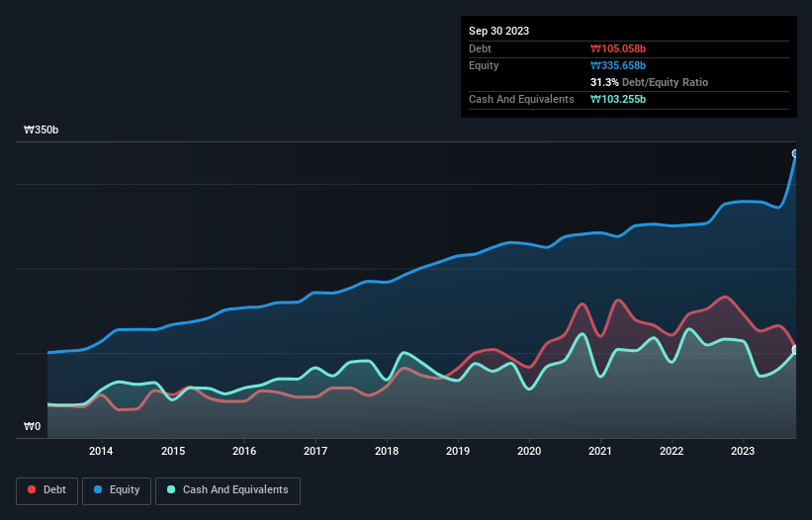Toggle Cash And Equivalents legend button

coord(227,490)
